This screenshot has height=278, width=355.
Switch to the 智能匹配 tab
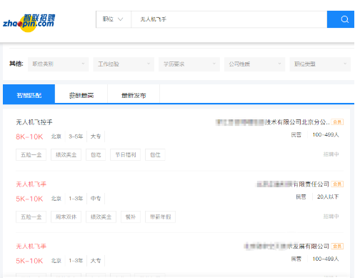(x=29, y=94)
